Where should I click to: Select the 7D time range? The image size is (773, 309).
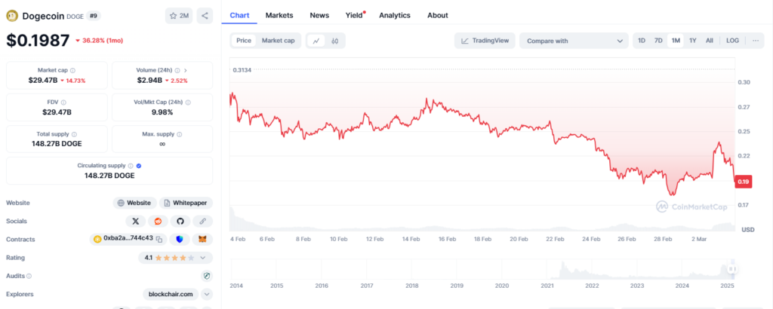pyautogui.click(x=658, y=41)
